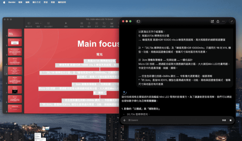
Task: Stop the Gemini response generation
Action: coord(230,120)
